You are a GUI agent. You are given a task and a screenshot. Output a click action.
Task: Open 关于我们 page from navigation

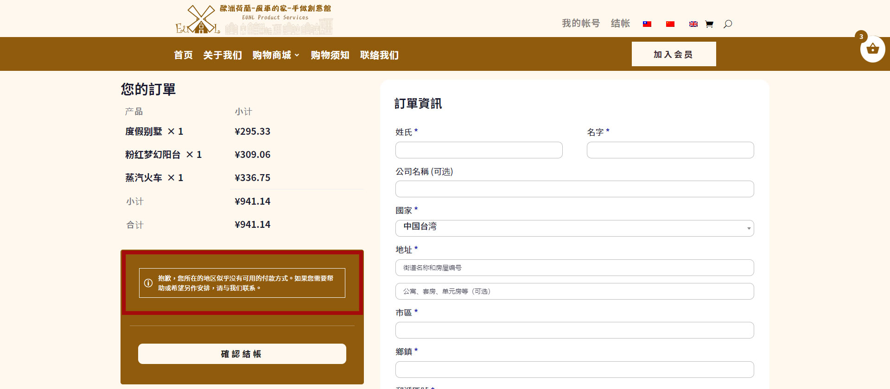coord(222,55)
